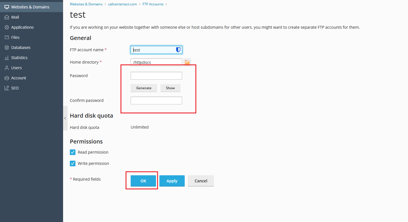
Task: Go to FTP Accounts breadcrumb link
Action: tap(153, 4)
